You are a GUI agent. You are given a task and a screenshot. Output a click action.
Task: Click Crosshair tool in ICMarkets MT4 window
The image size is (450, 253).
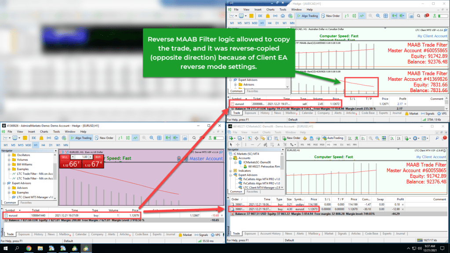point(238,145)
